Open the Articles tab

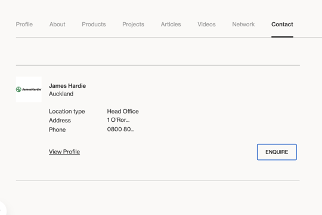(171, 24)
